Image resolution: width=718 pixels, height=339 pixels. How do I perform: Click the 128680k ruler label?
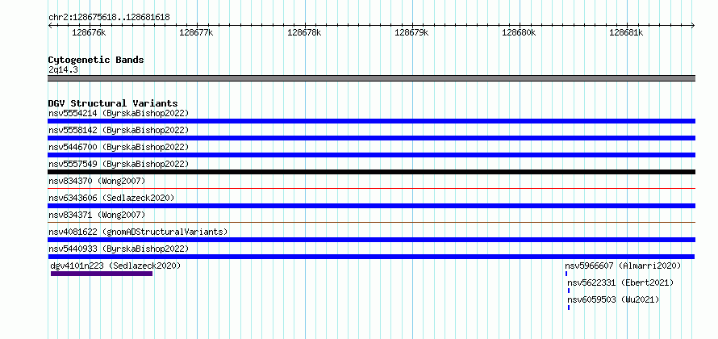click(x=519, y=32)
